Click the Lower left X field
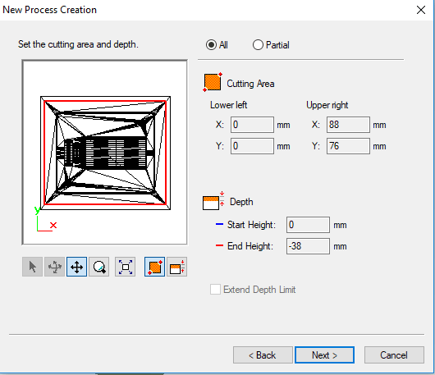 coord(252,125)
